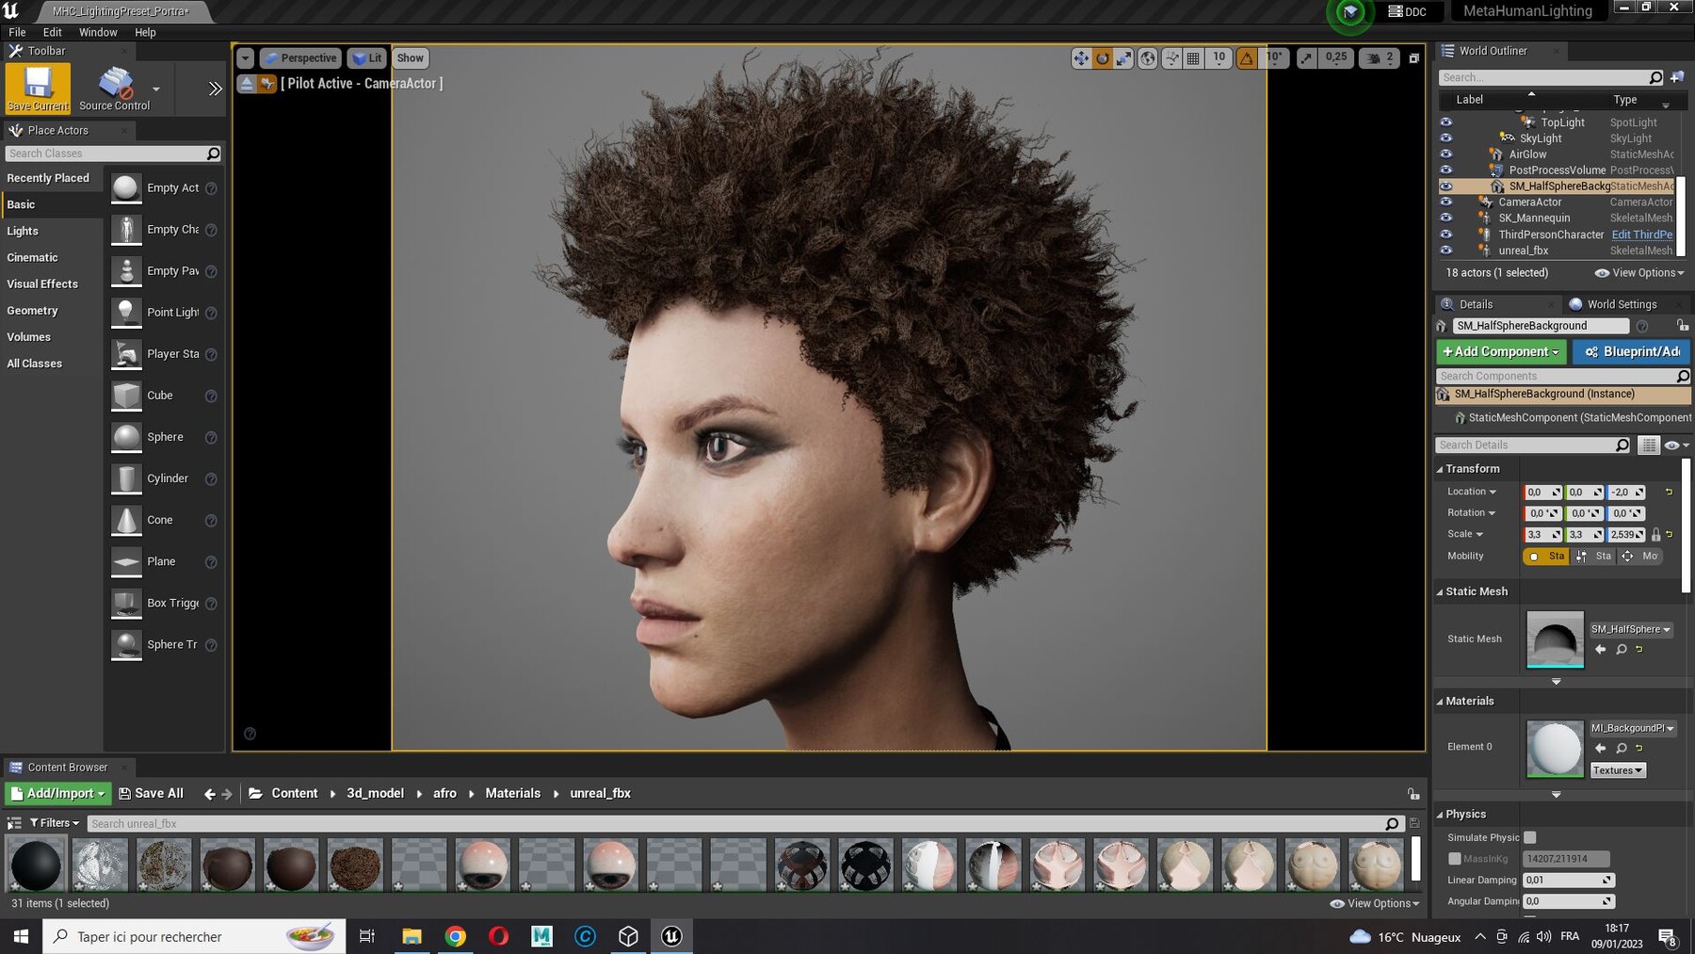The width and height of the screenshot is (1695, 954).
Task: Browse to static mesh using magnifier icon
Action: pyautogui.click(x=1622, y=650)
